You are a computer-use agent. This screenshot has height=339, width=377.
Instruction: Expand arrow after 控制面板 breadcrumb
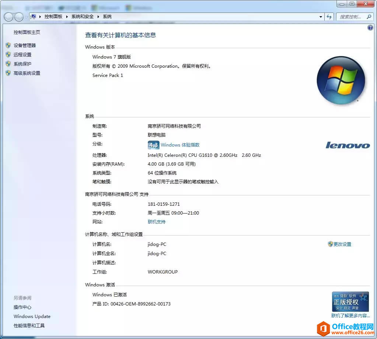(x=67, y=17)
